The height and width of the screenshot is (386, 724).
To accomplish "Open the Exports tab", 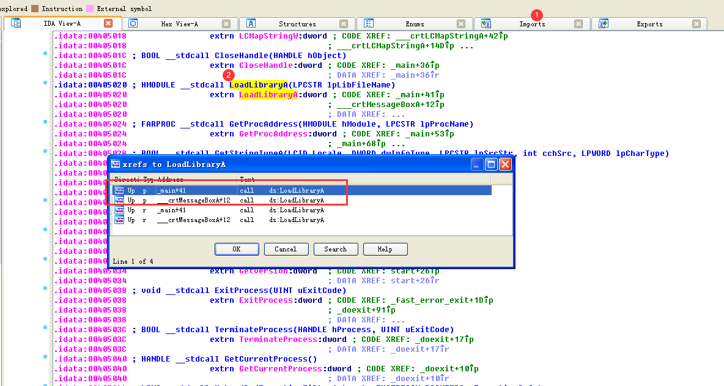I will [649, 23].
